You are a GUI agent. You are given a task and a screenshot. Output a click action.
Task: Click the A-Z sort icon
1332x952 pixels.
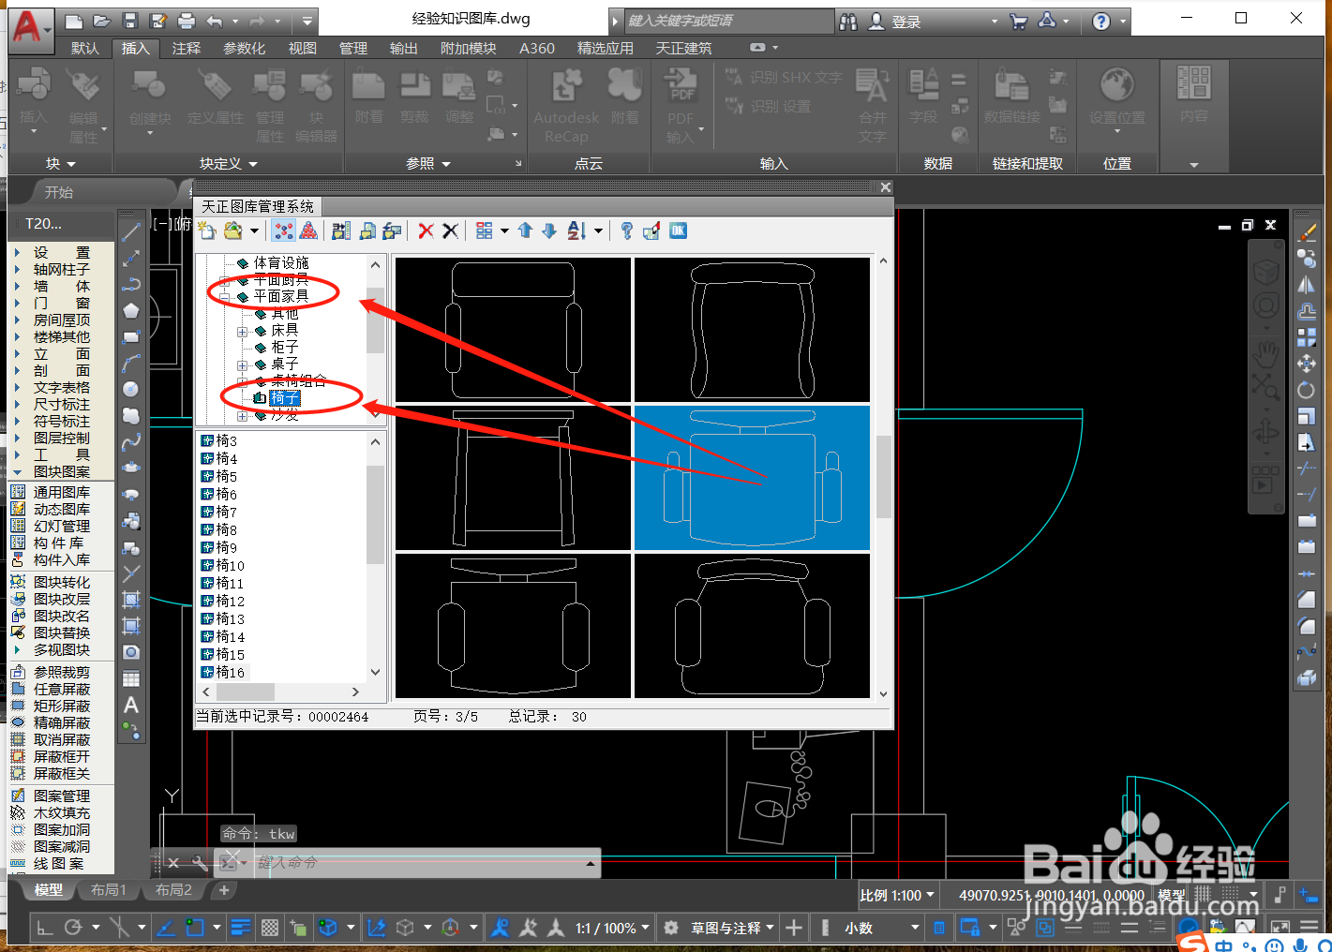point(577,231)
